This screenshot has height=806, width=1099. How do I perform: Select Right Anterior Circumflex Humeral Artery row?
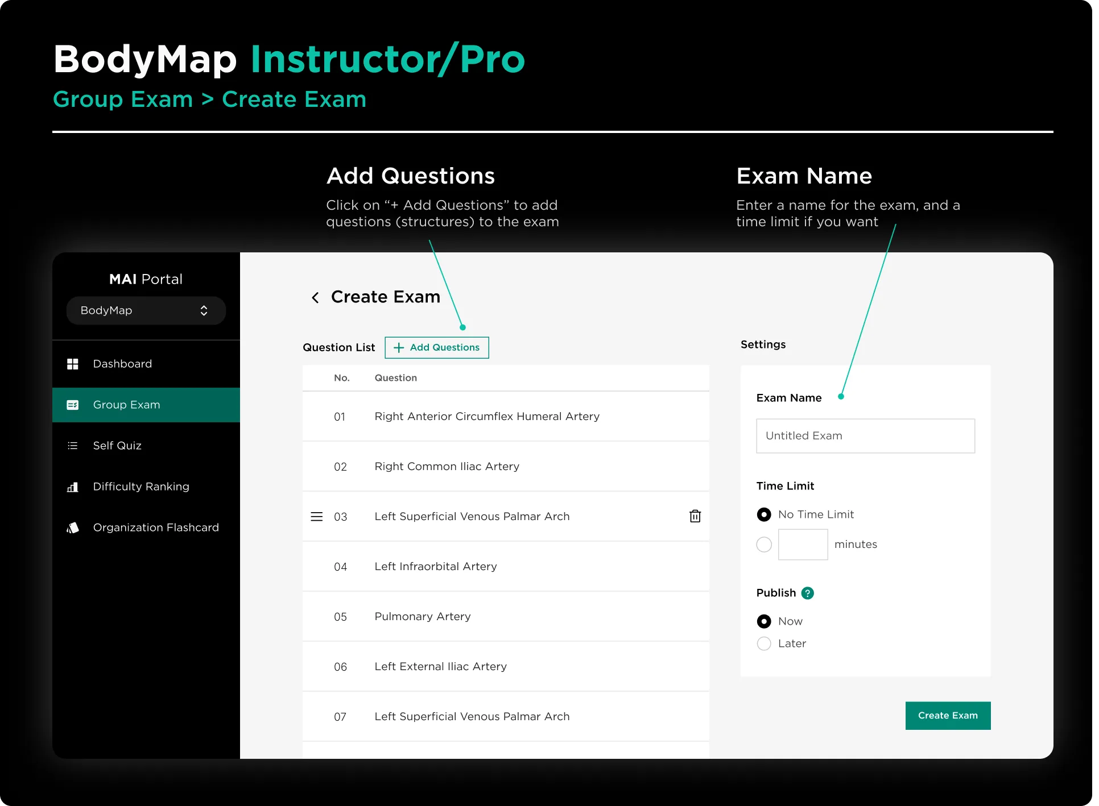click(x=506, y=417)
